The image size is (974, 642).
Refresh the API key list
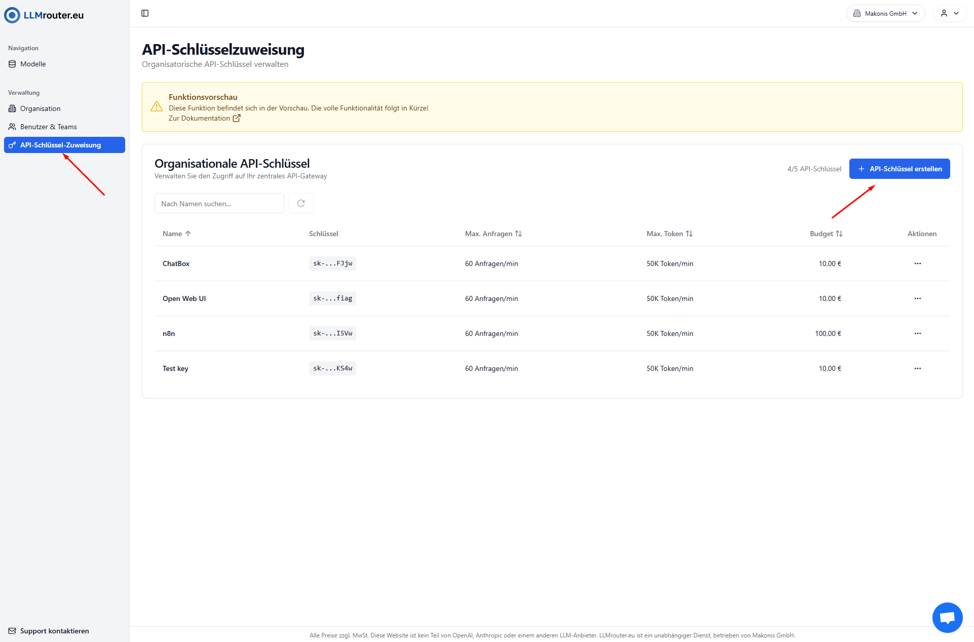coord(301,203)
